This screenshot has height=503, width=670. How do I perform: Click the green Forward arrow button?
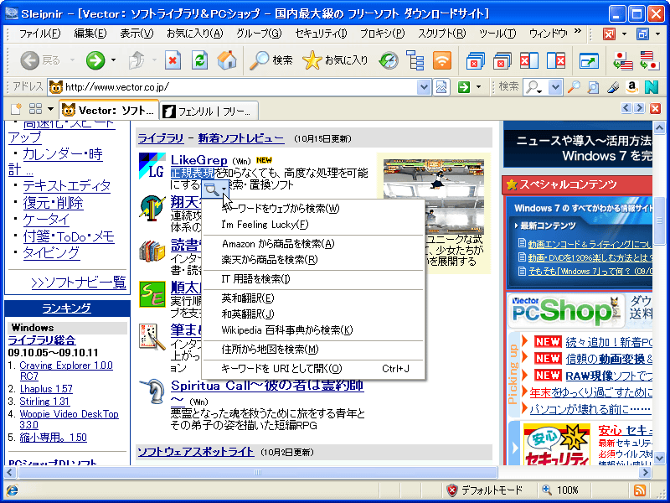95,60
